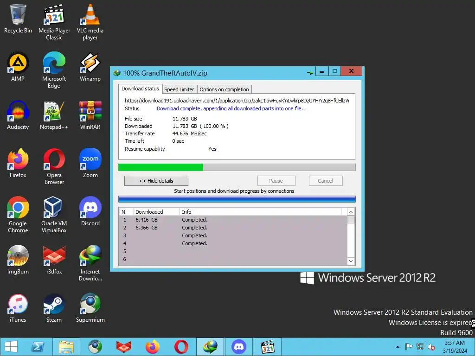Screen dimensions: 475x356
Task: Select the Media Player Classic desktop icon
Action: pos(54,22)
